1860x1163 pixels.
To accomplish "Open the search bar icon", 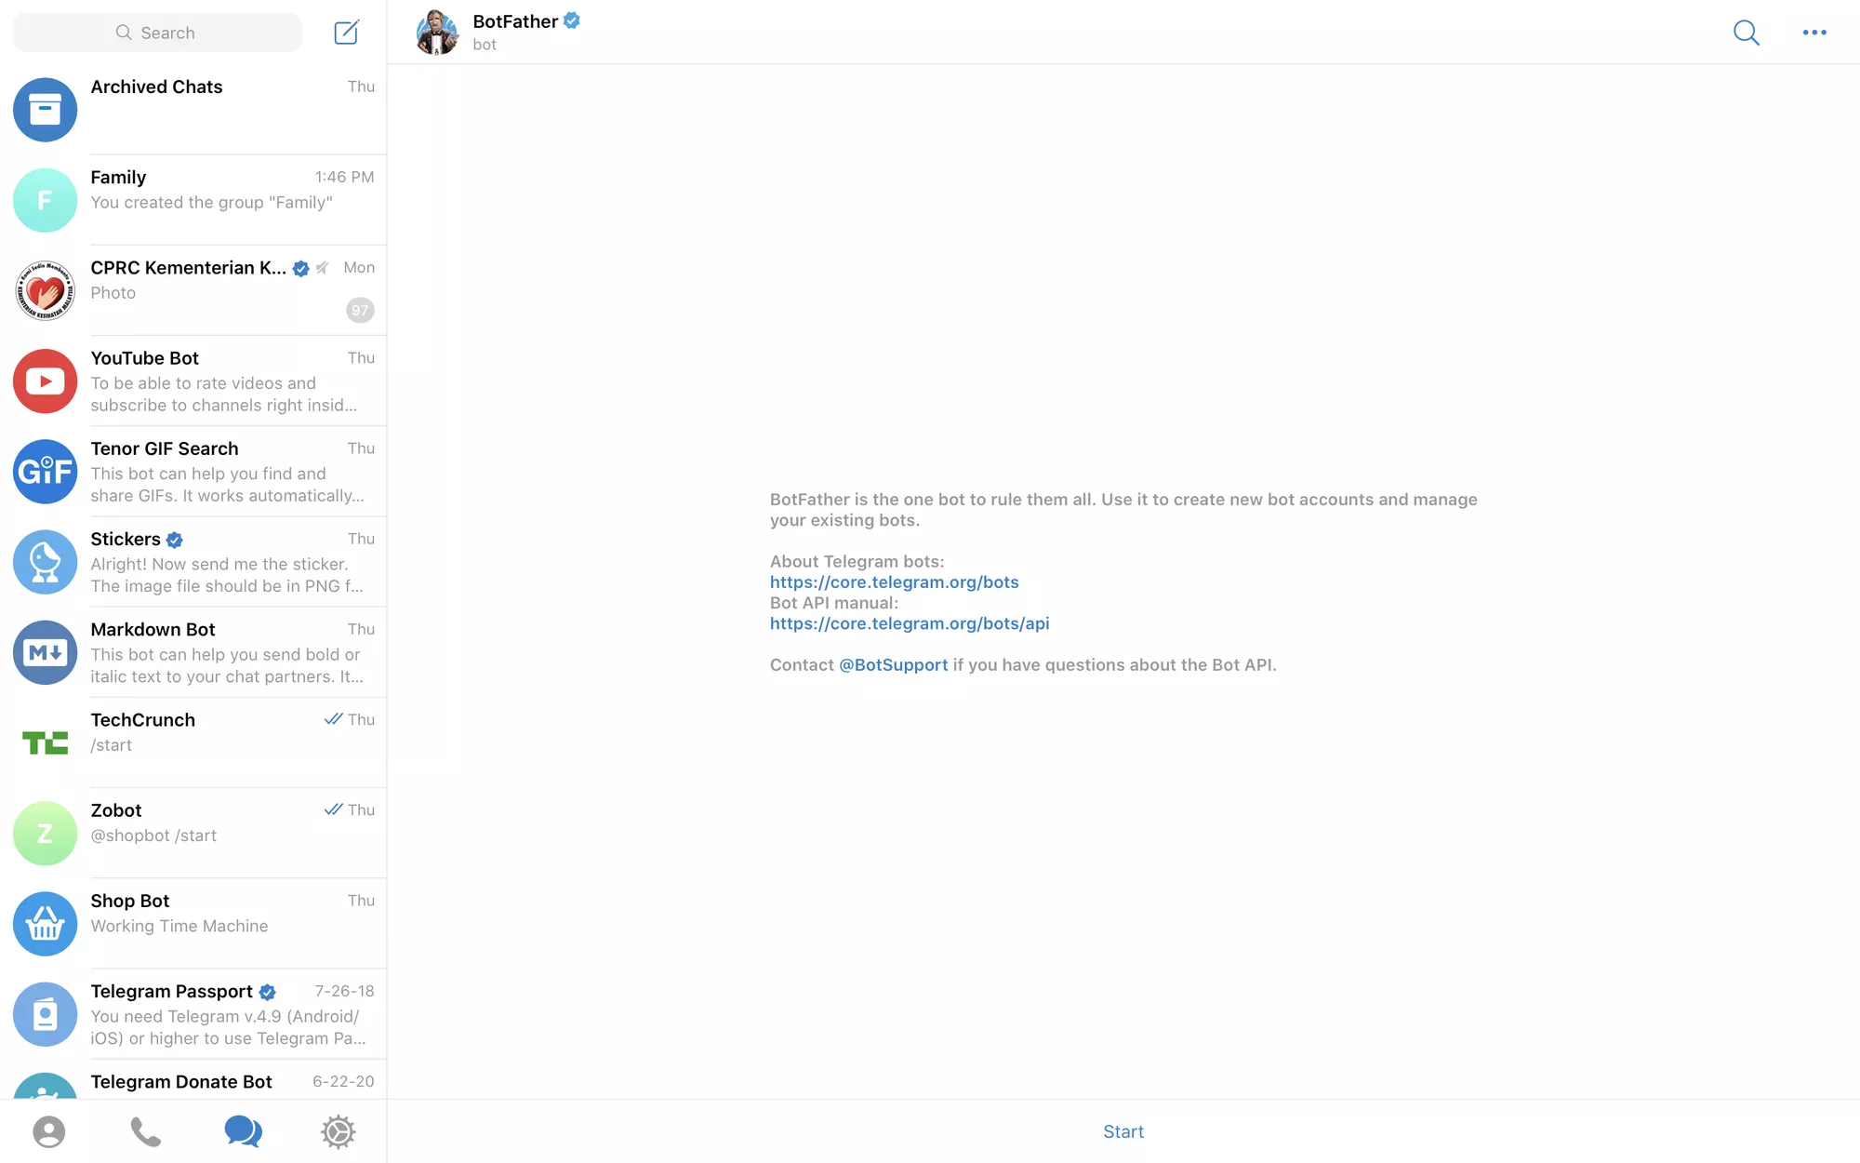I will click(1747, 33).
